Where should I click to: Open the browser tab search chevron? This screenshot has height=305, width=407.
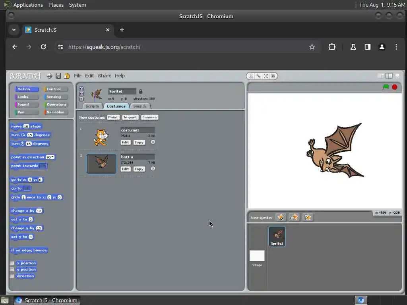(14, 30)
